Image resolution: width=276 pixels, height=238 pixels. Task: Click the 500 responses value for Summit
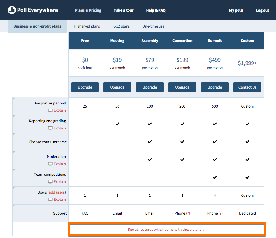(215, 106)
